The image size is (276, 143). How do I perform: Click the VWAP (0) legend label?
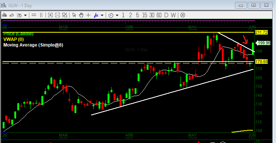[x=14, y=39]
